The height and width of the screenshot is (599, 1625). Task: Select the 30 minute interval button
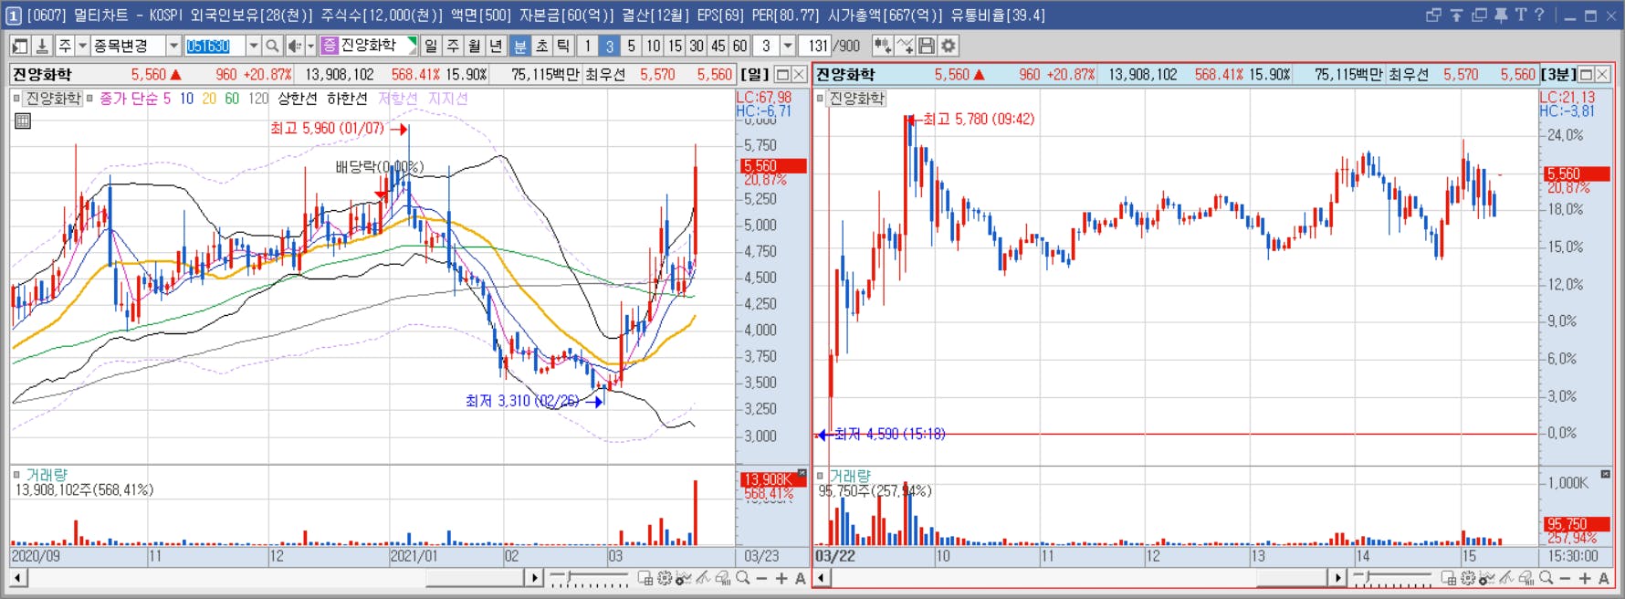pos(697,46)
